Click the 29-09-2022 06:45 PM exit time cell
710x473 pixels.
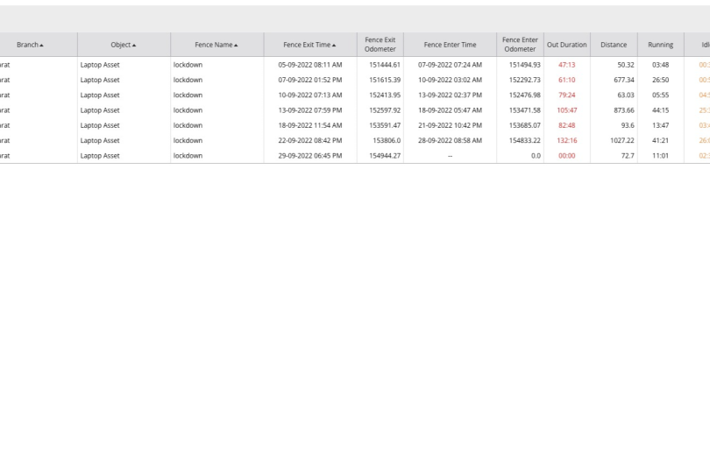(x=310, y=156)
